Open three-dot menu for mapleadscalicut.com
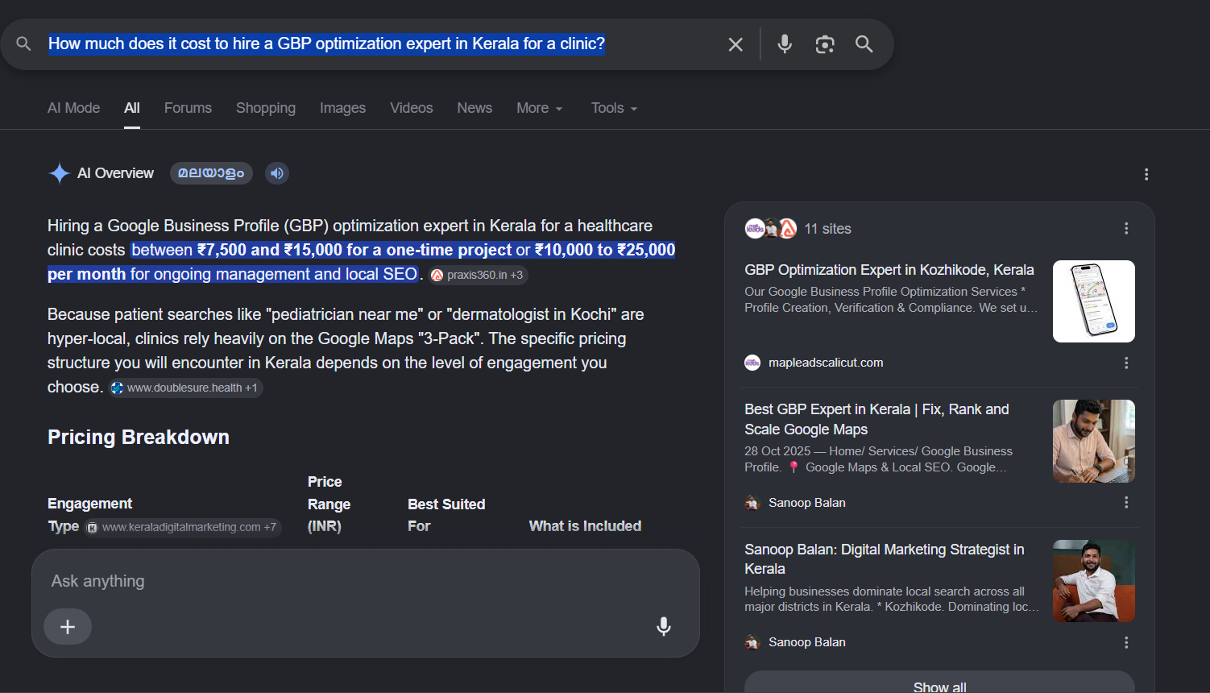Image resolution: width=1210 pixels, height=693 pixels. [1126, 363]
